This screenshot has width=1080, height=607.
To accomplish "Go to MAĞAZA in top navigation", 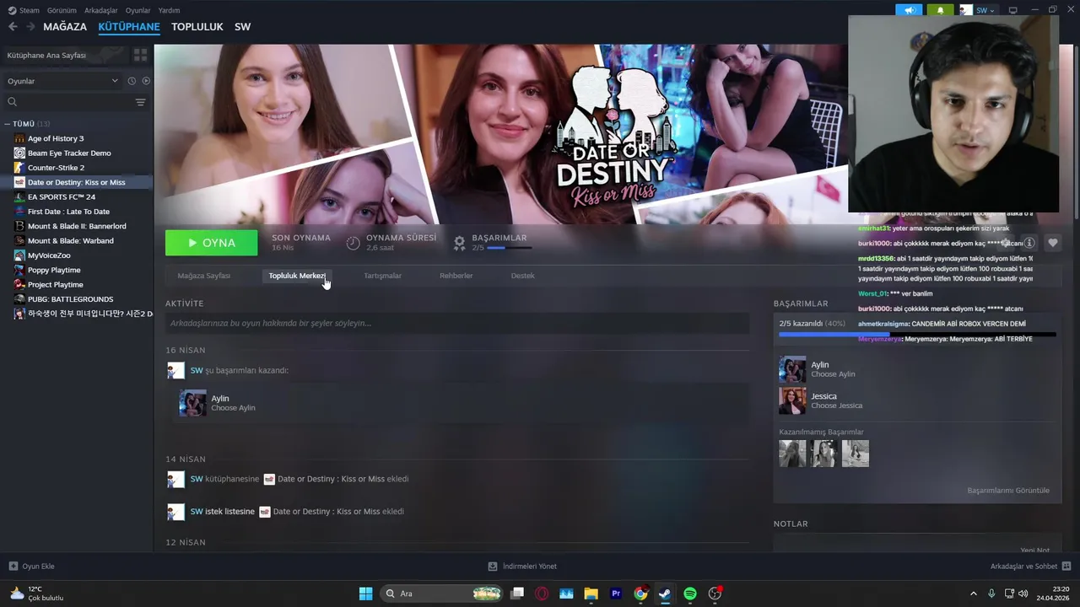I will pyautogui.click(x=65, y=27).
